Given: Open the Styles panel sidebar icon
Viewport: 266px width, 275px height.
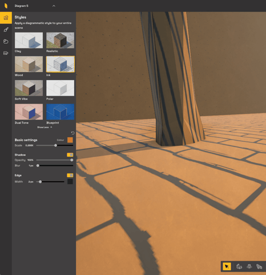Looking at the screenshot, I should click(6, 18).
